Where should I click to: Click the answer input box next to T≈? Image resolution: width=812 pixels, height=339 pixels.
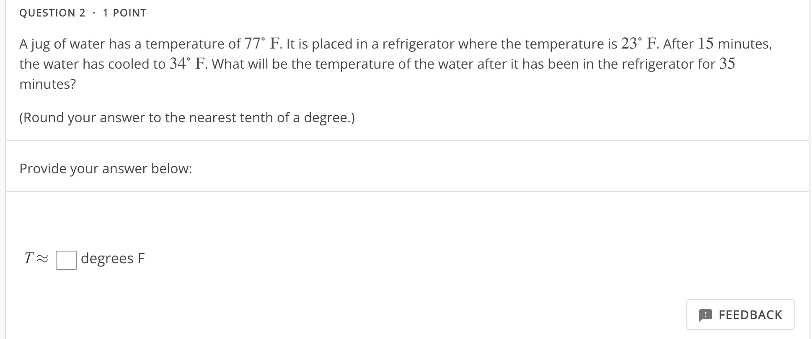pyautogui.click(x=66, y=259)
